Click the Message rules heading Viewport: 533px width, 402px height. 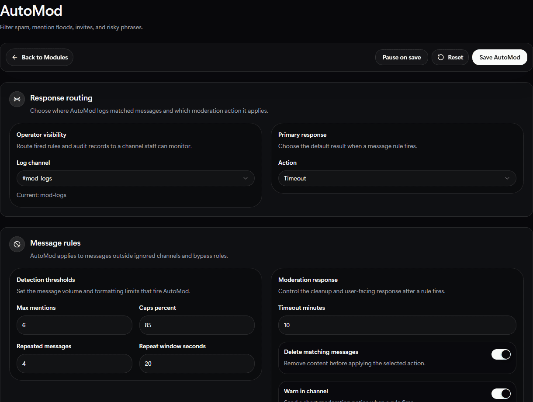[x=55, y=243]
